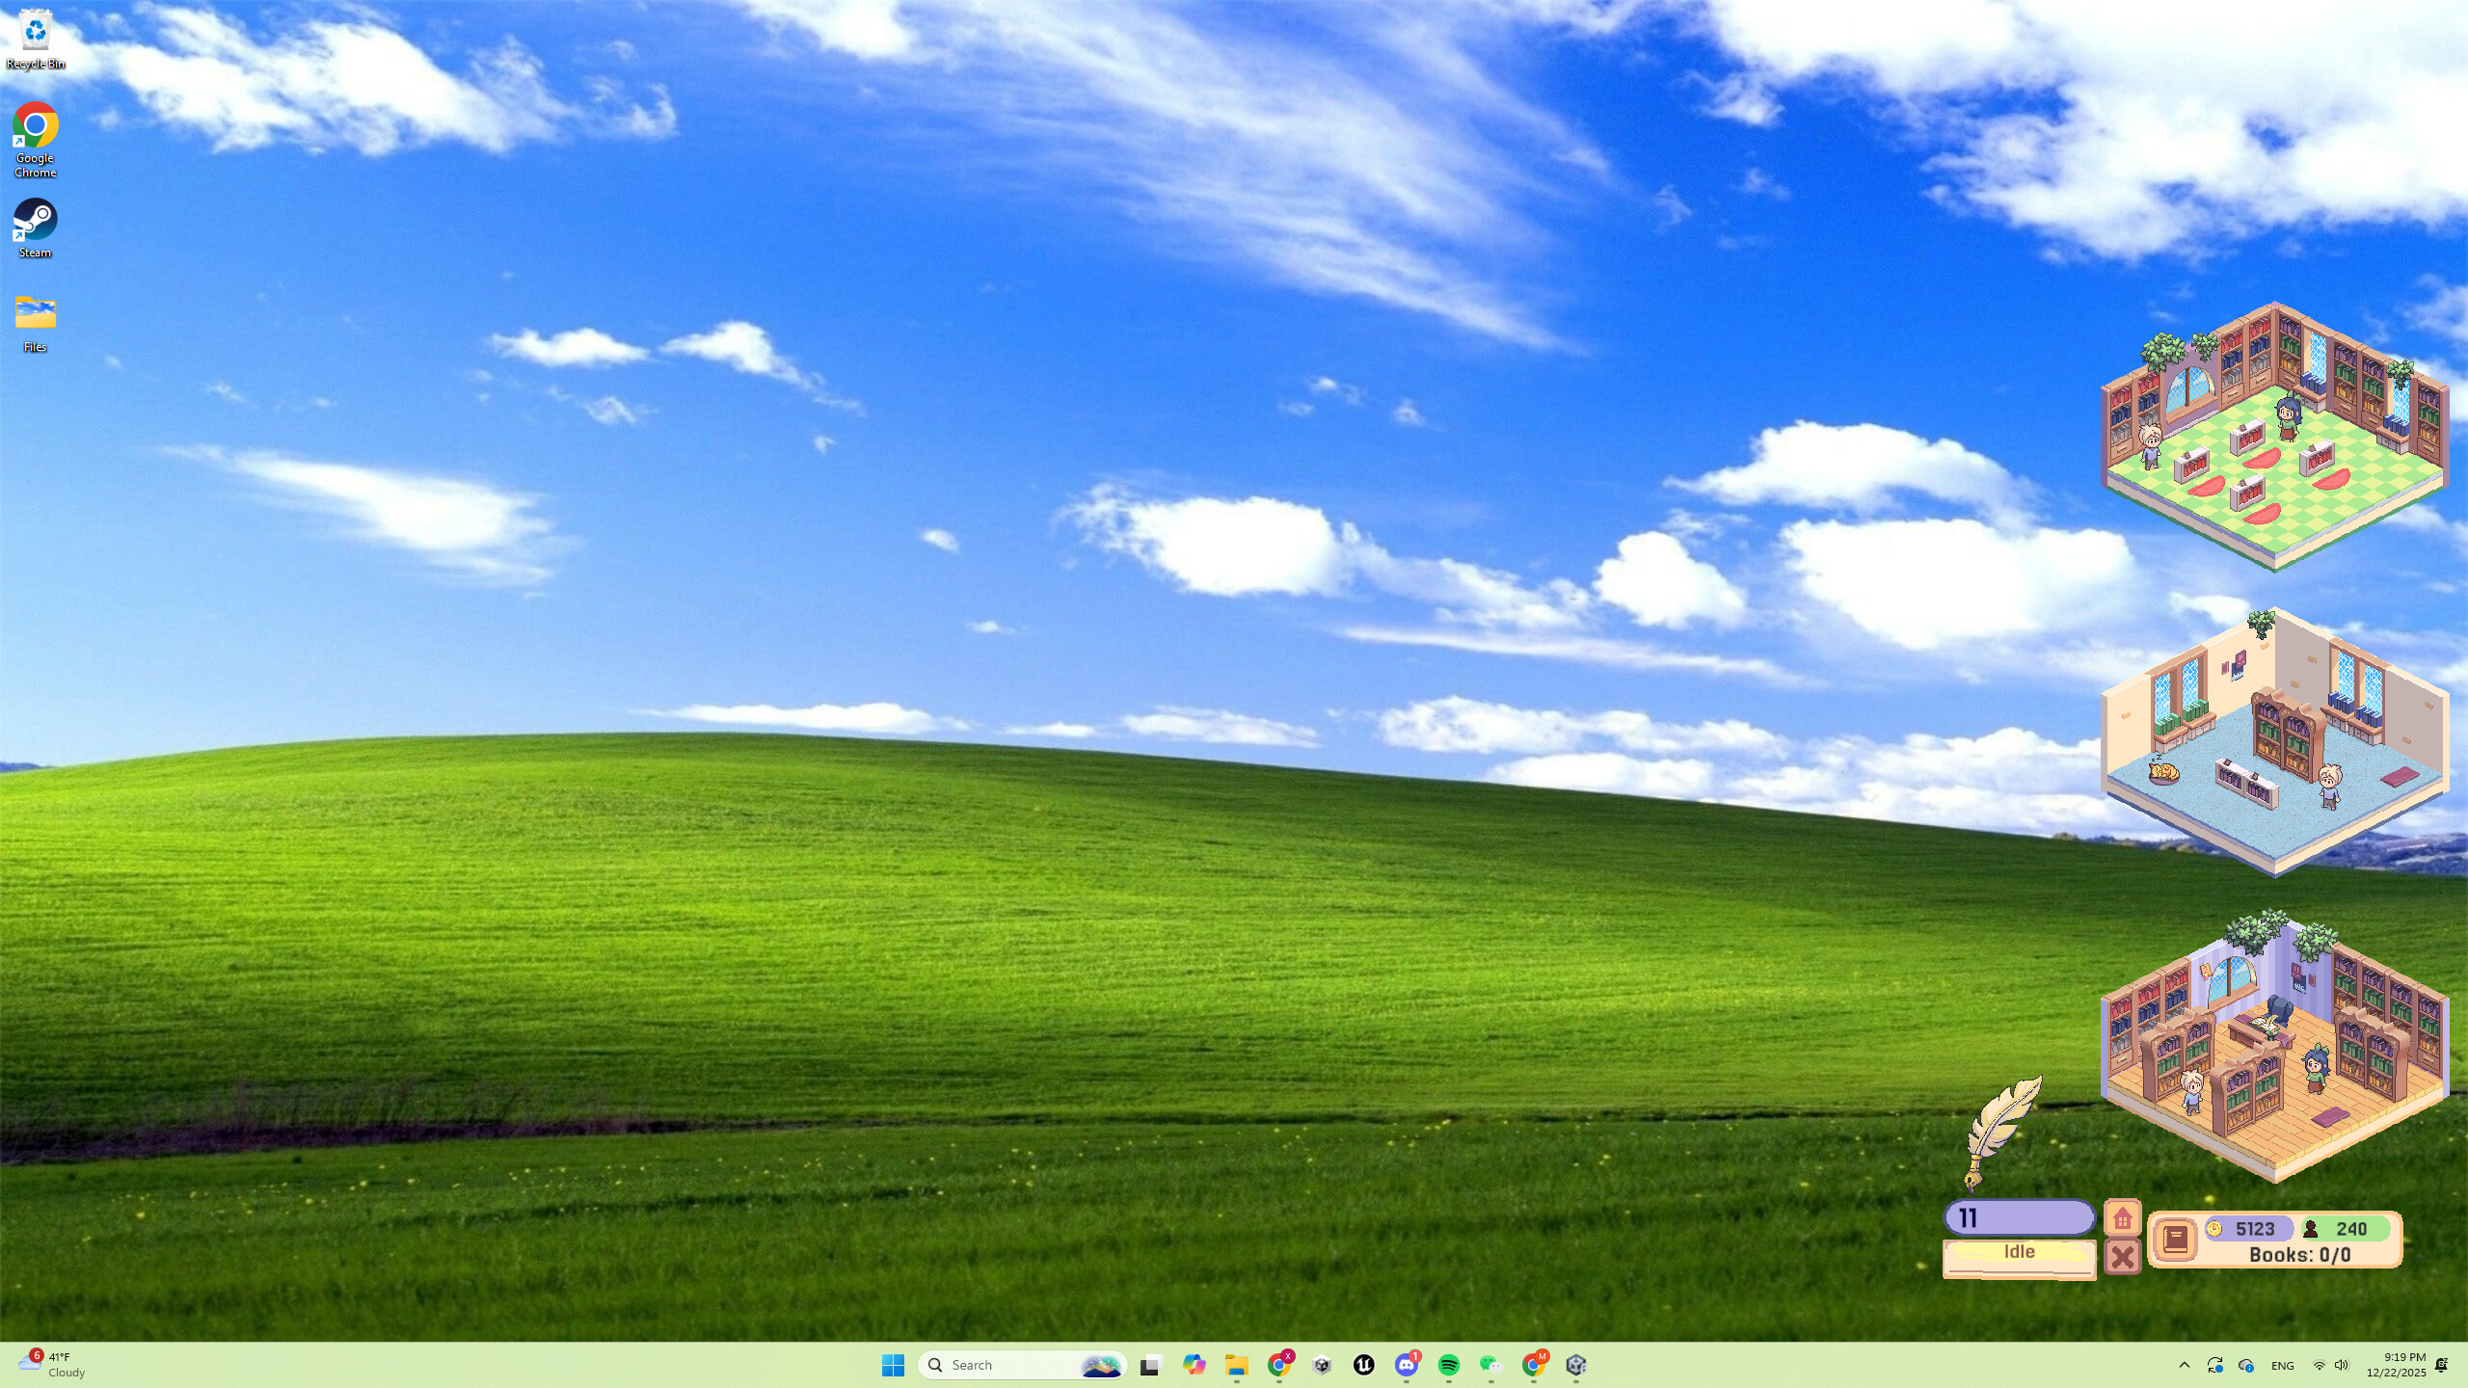Open Copilot from the taskbar

[1194, 1365]
